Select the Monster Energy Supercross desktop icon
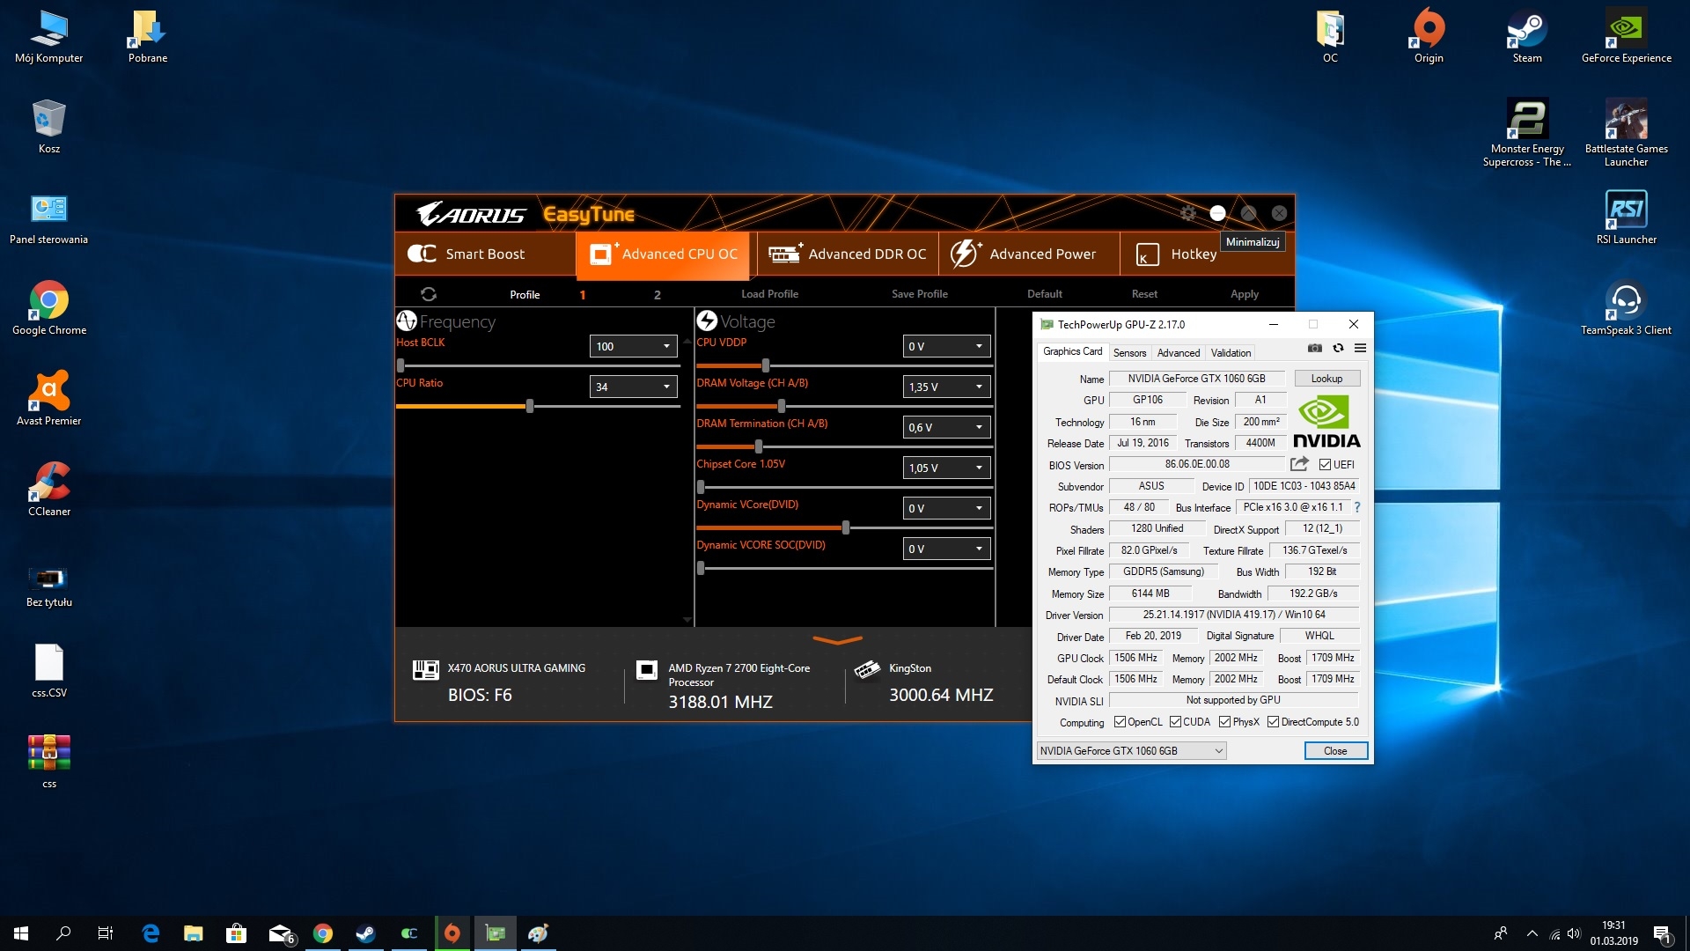 tap(1527, 133)
